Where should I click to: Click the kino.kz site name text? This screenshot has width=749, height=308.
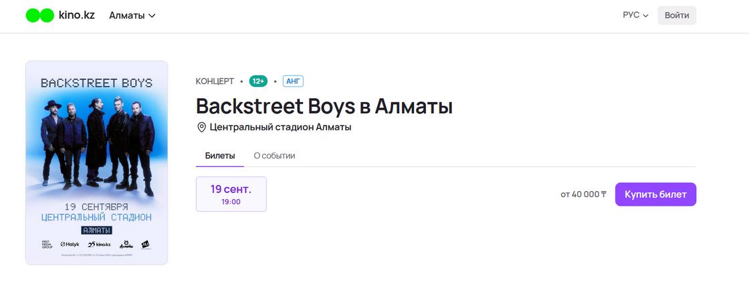(x=76, y=15)
